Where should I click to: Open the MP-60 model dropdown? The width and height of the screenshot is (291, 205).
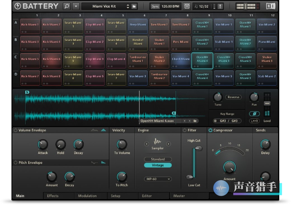coord(158,179)
